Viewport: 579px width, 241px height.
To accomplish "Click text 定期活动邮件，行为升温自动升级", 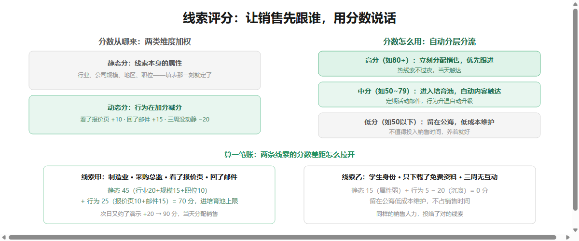I will tap(429, 101).
